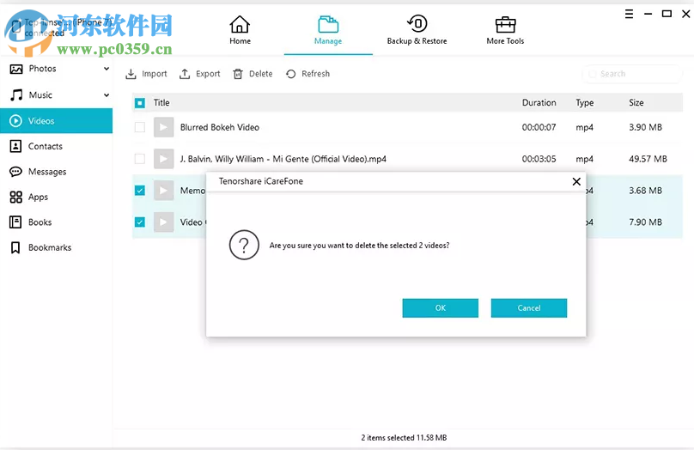Screen dimensions: 694x450
Task: Focus the Search field
Action: point(632,74)
